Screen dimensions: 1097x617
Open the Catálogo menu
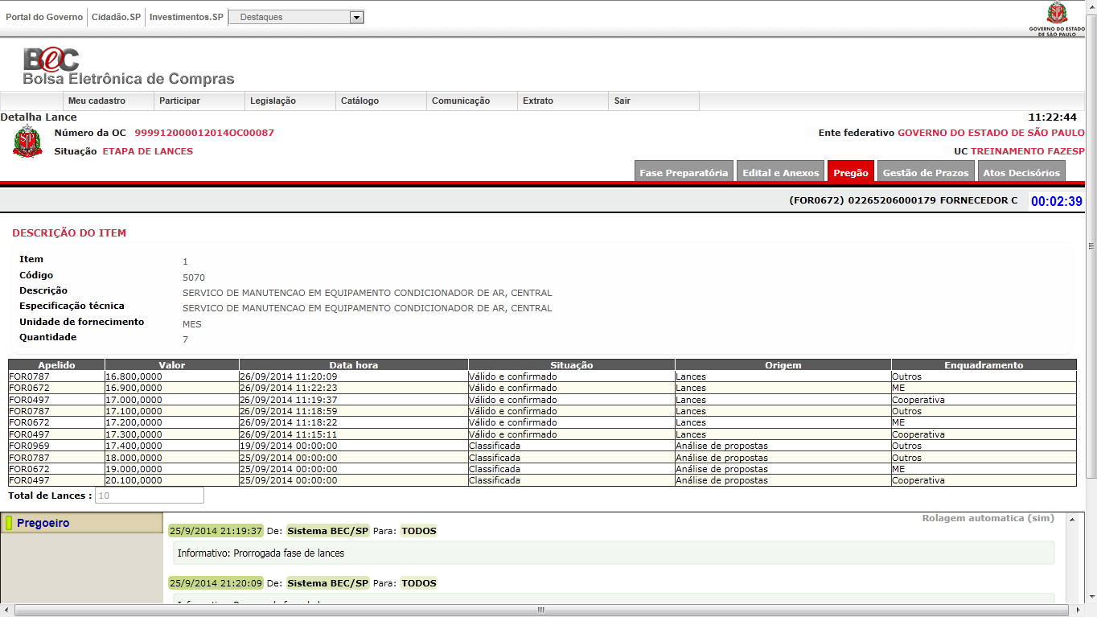click(x=380, y=101)
